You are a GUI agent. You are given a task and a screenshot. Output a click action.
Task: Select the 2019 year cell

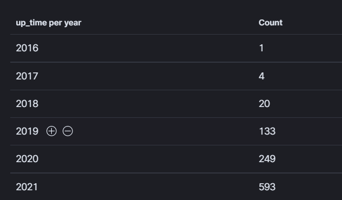pos(27,131)
